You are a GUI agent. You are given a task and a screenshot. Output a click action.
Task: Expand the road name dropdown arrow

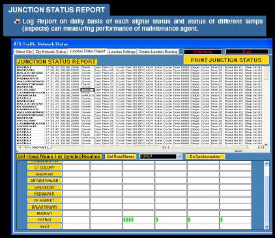coord(179,156)
